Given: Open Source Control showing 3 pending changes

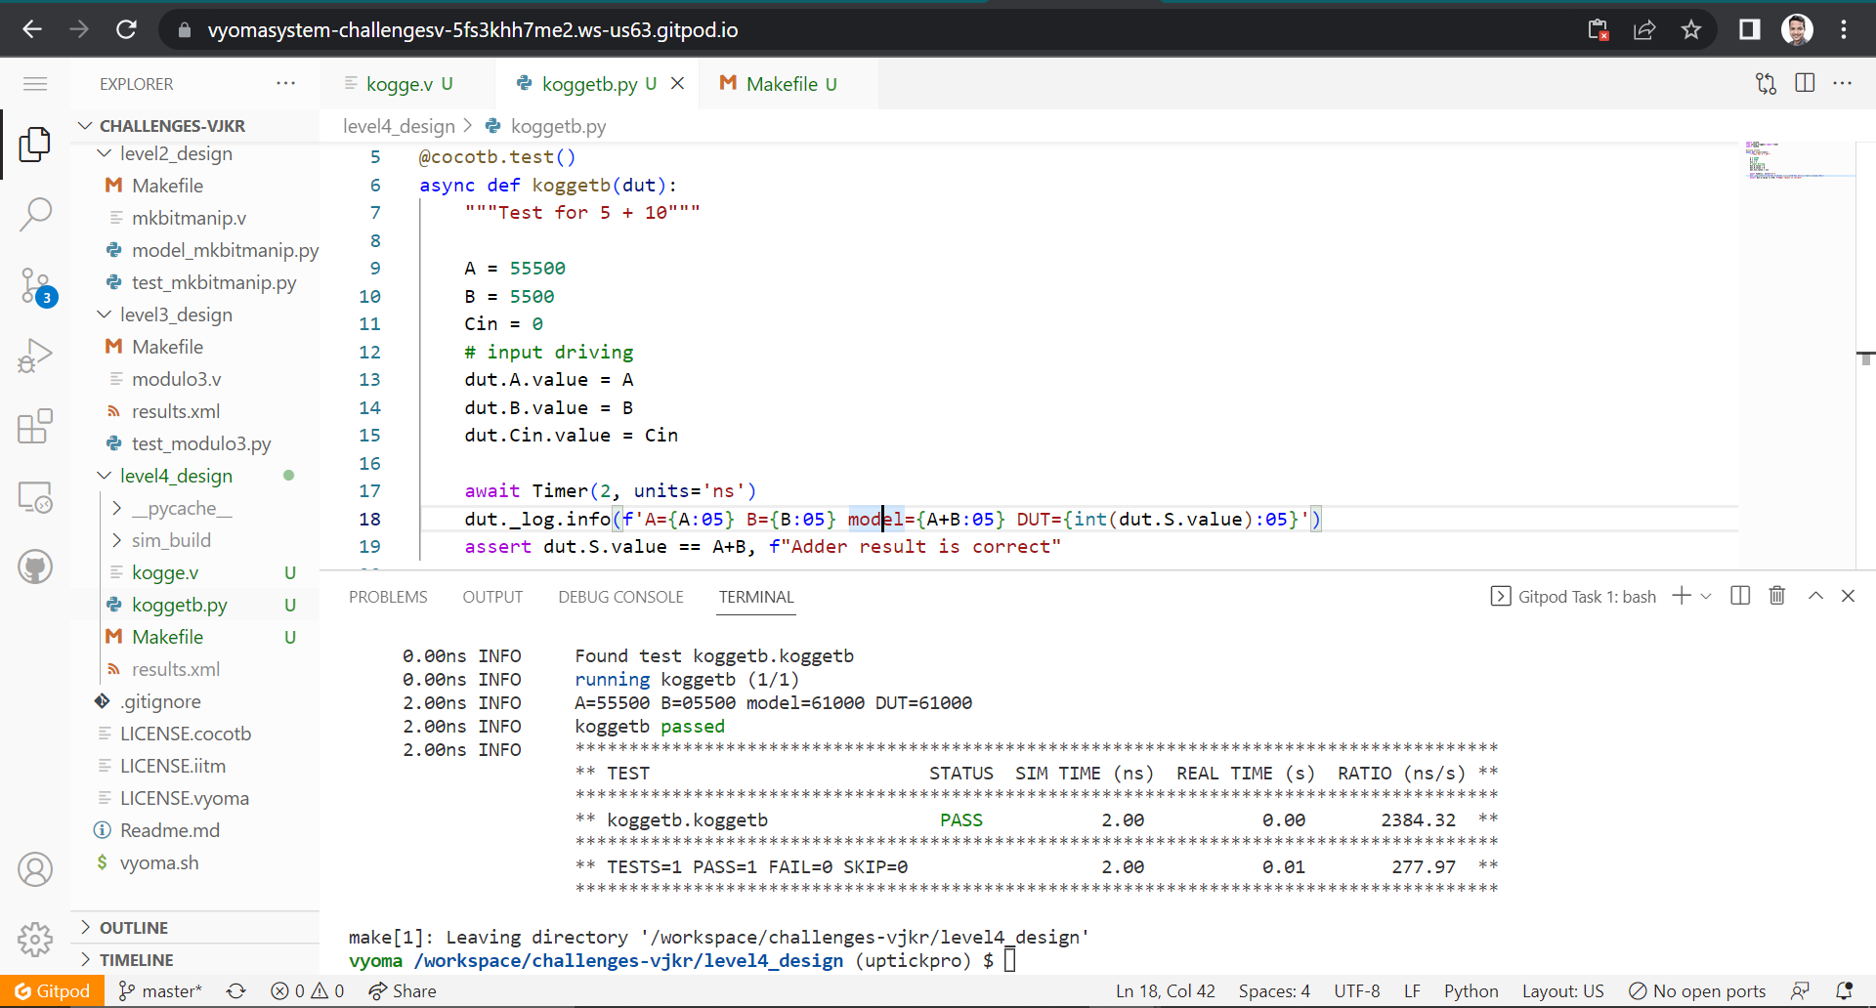Looking at the screenshot, I should (x=35, y=286).
